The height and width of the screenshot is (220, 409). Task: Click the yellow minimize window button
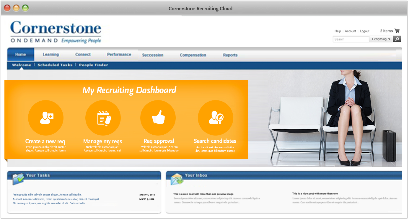click(16, 8)
